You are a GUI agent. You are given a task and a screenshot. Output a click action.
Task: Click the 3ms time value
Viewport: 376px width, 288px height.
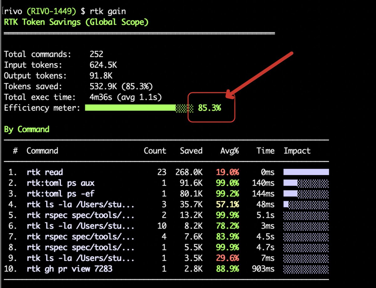point(268,226)
